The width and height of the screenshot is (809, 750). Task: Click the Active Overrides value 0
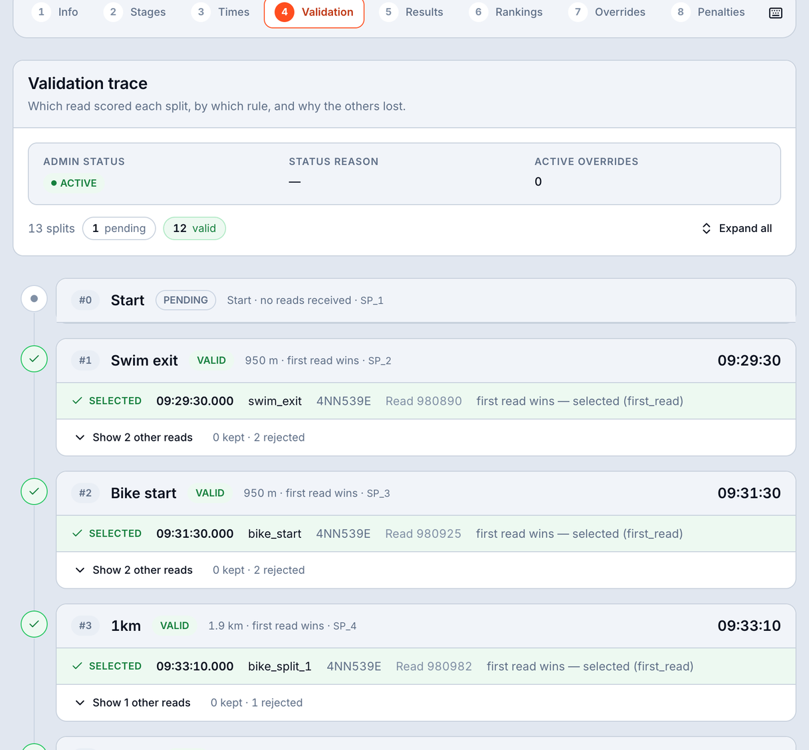click(538, 182)
